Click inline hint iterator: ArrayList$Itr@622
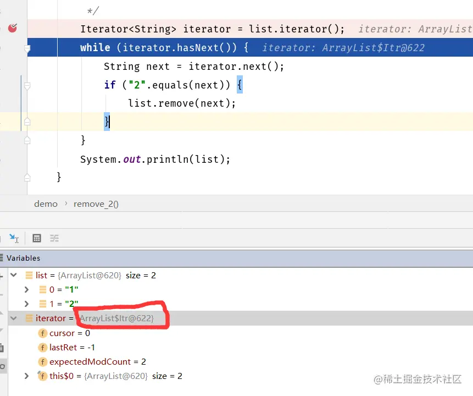 343,48
